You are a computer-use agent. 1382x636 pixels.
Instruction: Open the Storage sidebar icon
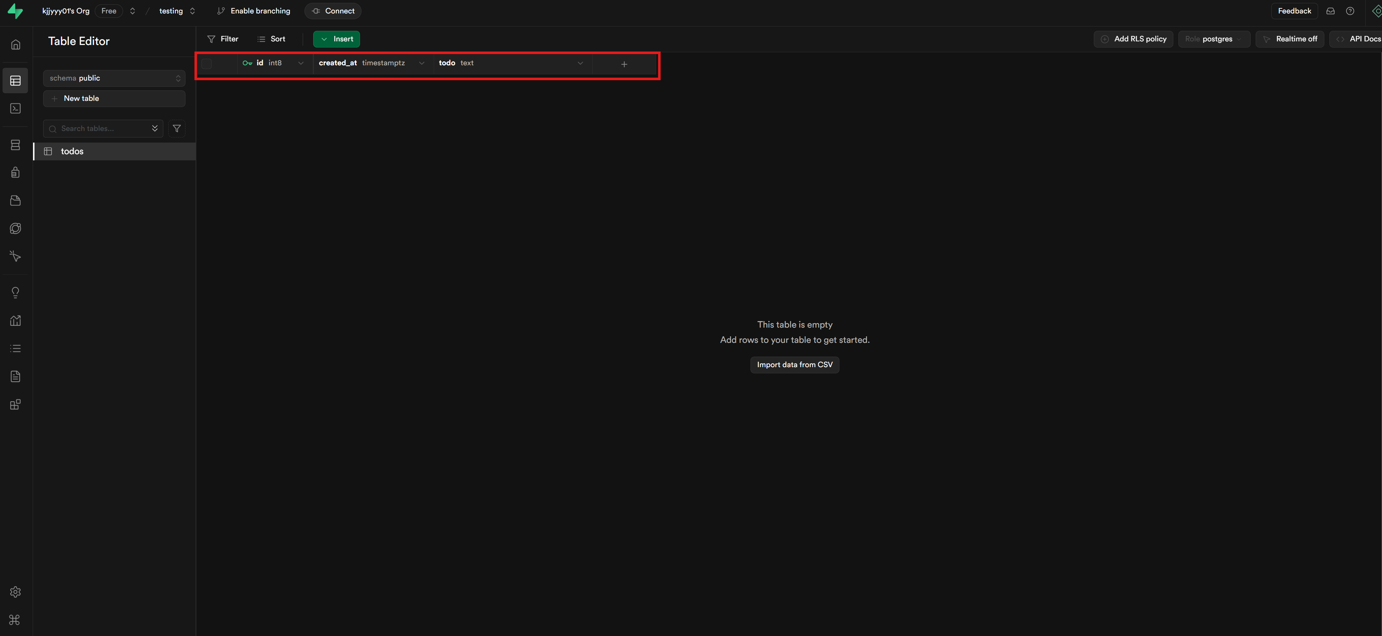click(16, 201)
